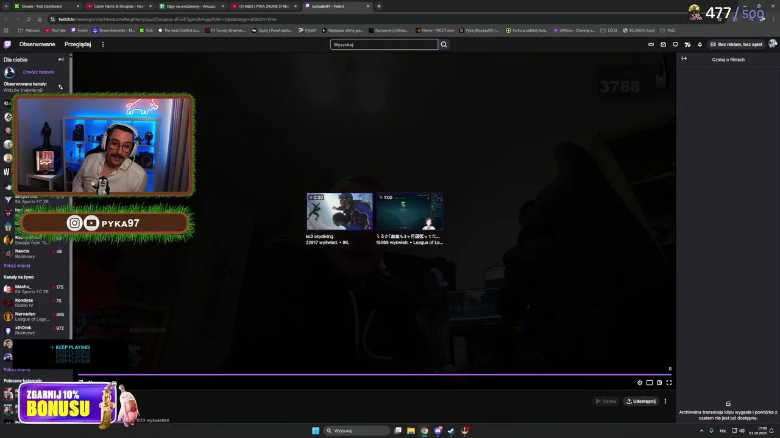
Task: Click the Udostępnij share button
Action: point(641,401)
